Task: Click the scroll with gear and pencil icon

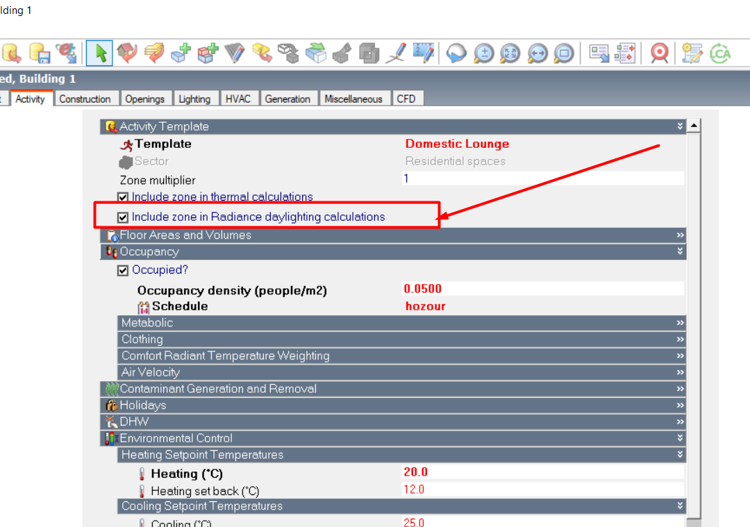Action: coord(692,53)
